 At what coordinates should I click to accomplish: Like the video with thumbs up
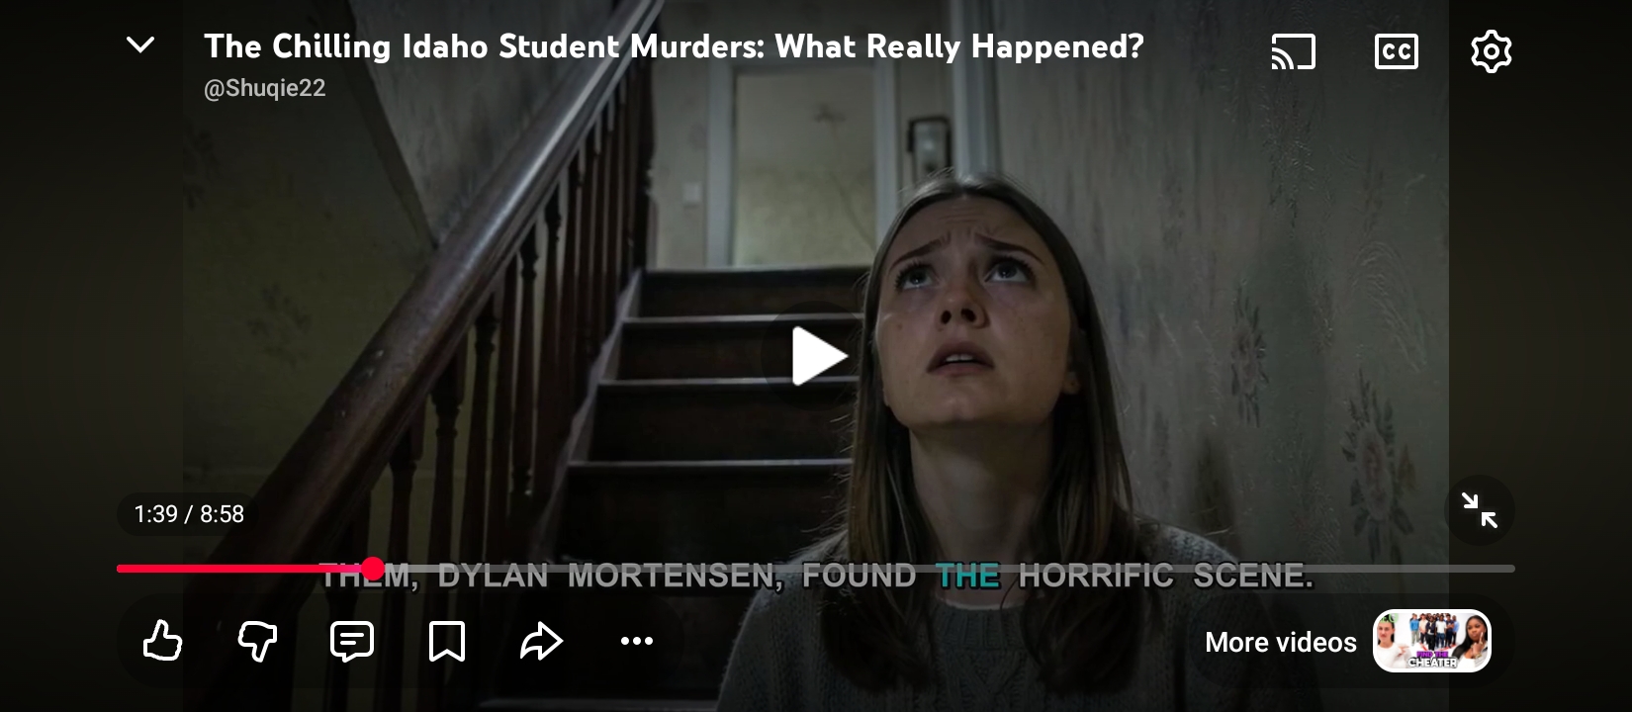(x=162, y=641)
